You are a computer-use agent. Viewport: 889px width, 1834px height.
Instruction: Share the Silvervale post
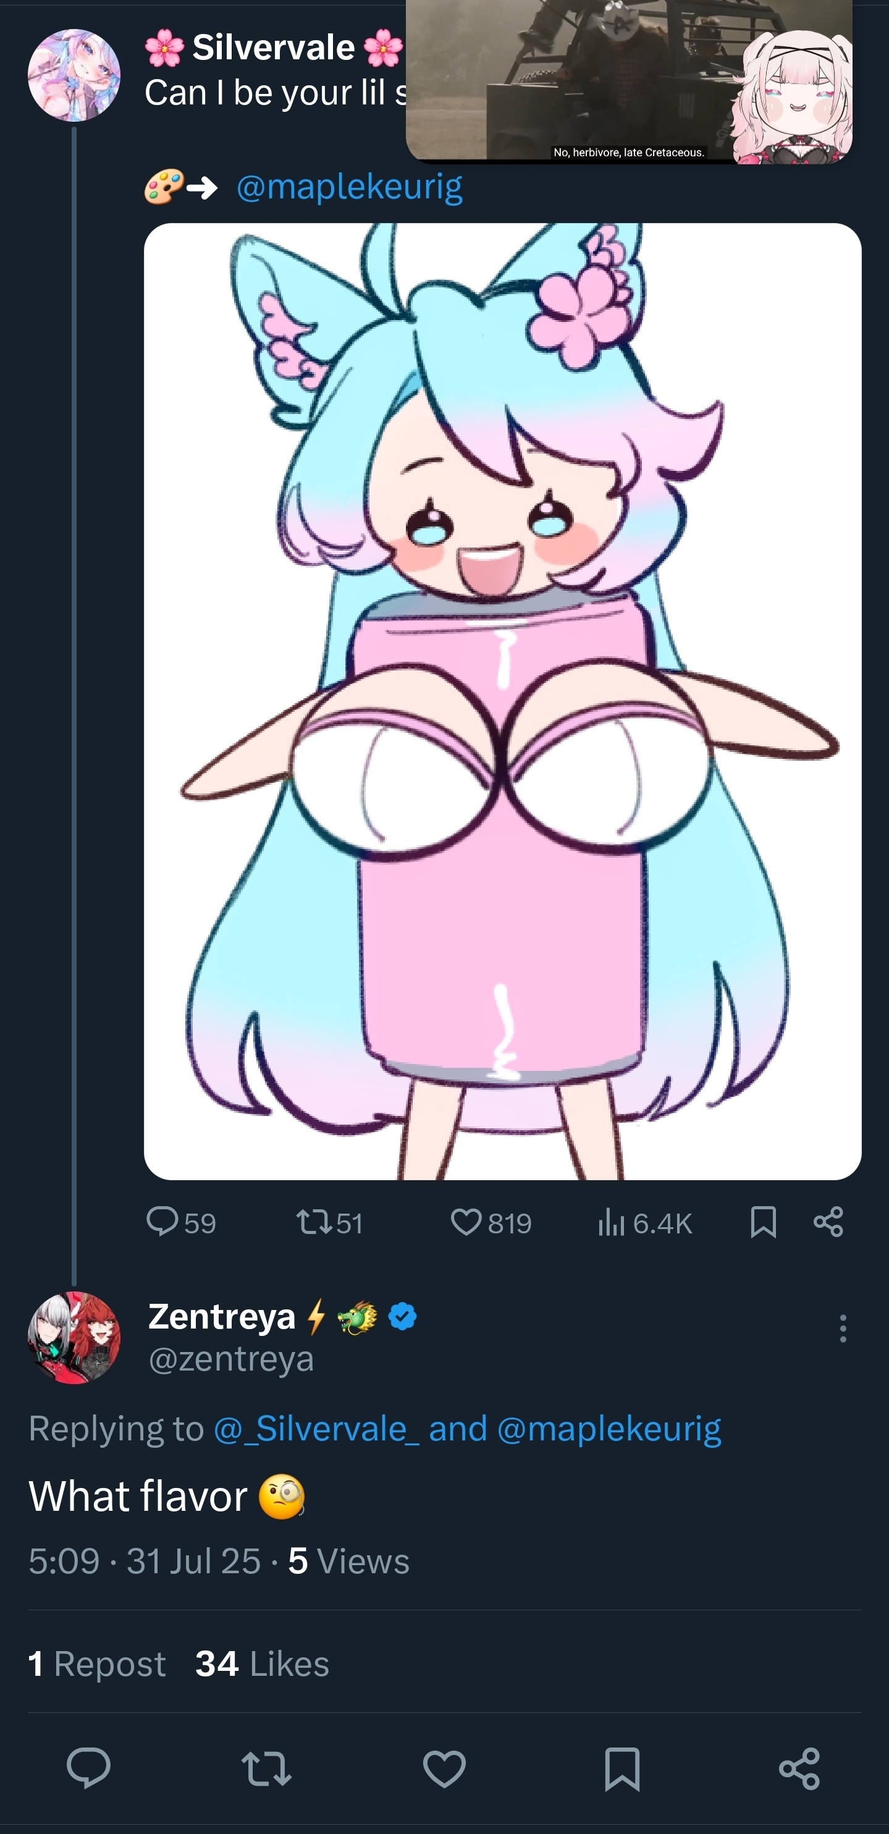coord(828,1222)
